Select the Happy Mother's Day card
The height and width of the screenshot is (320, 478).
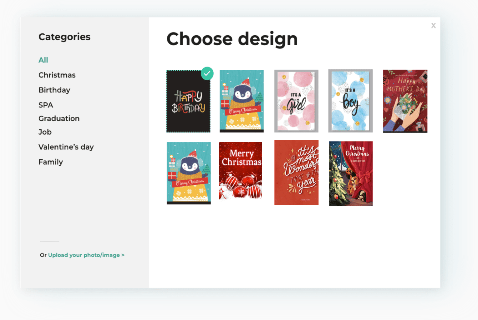point(405,101)
